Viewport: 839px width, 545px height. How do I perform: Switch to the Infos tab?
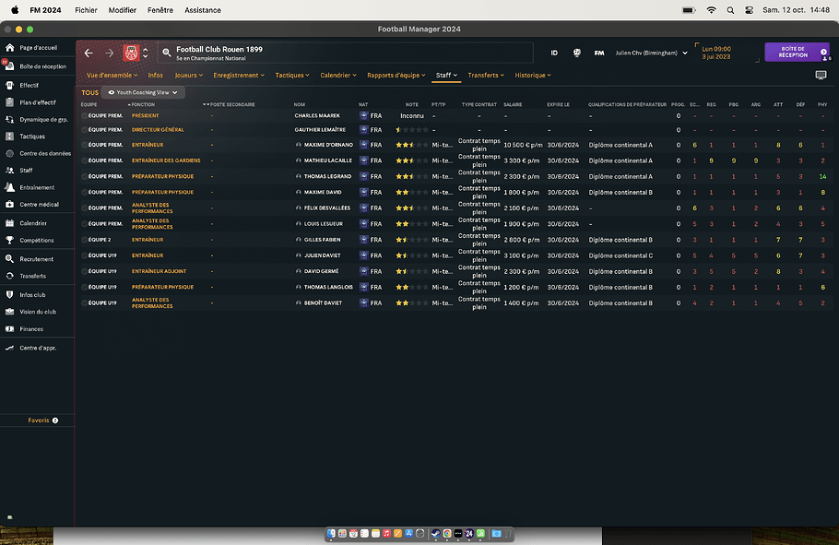[155, 75]
